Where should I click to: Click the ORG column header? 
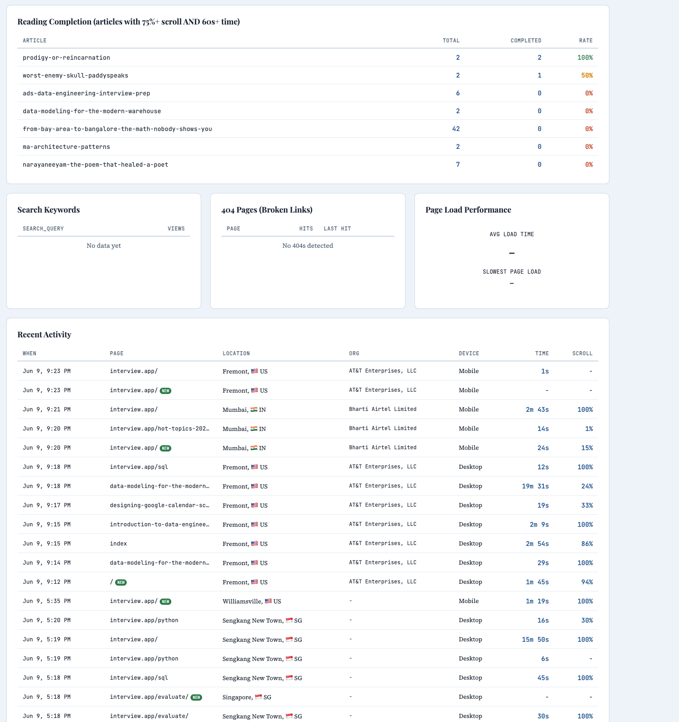pyautogui.click(x=354, y=353)
